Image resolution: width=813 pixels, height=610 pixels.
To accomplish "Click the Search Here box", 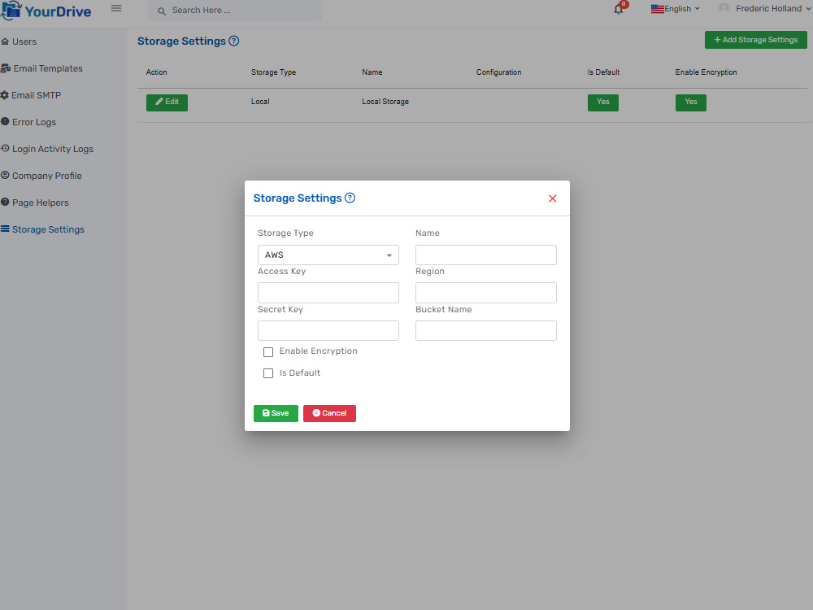I will [x=235, y=11].
